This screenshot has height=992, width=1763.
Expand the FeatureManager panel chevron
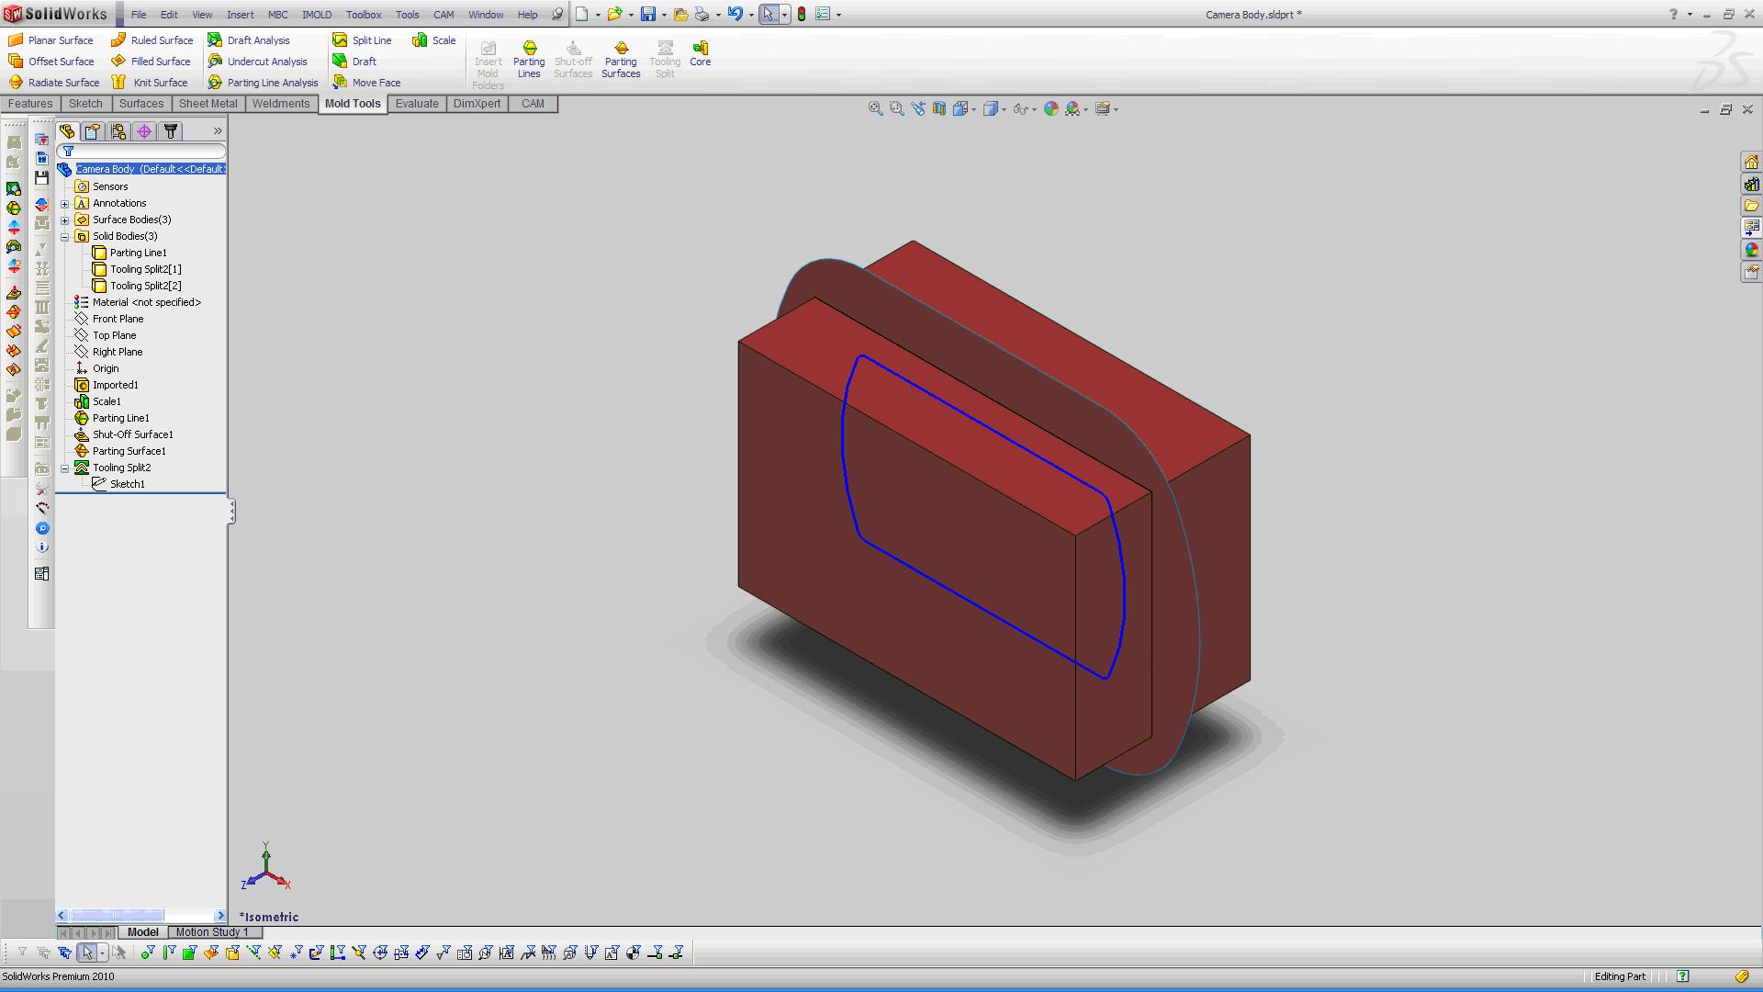(x=218, y=131)
